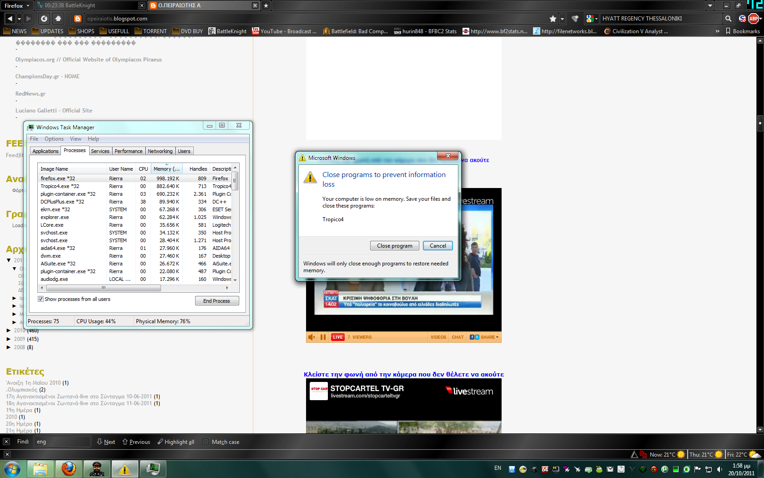Screen dimensions: 764x478
Task: Select Tropico4.exe *32 process row
Action: (x=135, y=186)
